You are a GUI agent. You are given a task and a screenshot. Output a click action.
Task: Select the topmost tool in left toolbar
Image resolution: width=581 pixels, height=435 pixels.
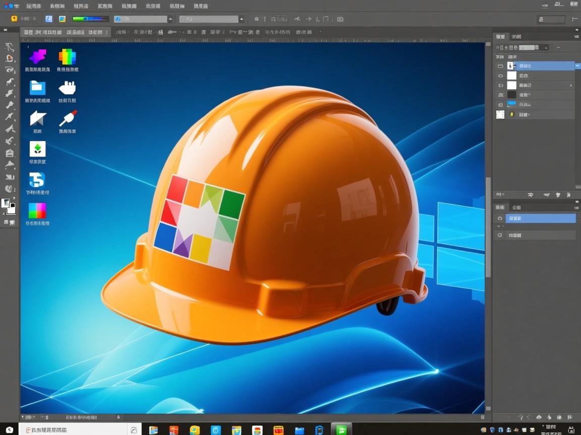coord(10,47)
